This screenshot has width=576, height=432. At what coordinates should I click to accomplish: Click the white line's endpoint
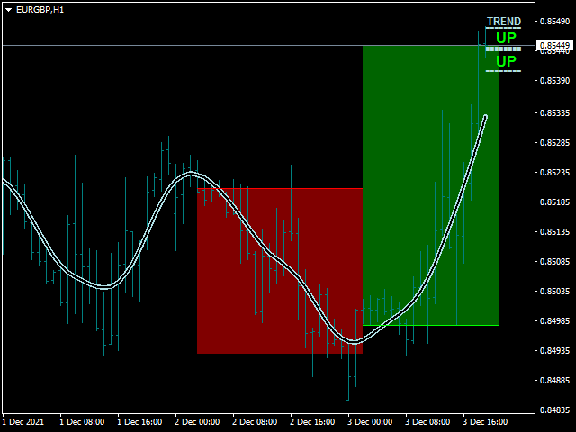point(486,116)
